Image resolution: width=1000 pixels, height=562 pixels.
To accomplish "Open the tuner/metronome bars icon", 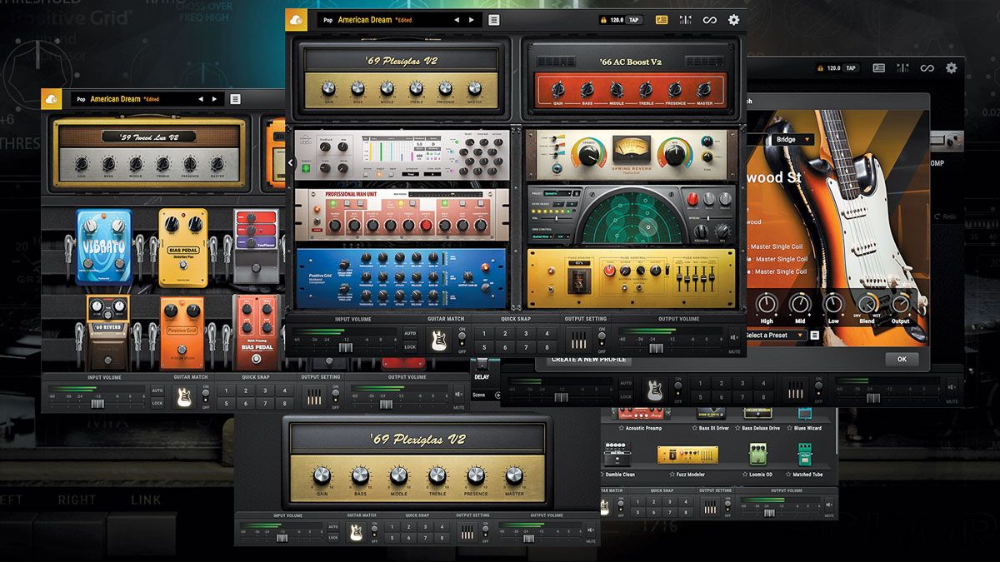I will [687, 19].
